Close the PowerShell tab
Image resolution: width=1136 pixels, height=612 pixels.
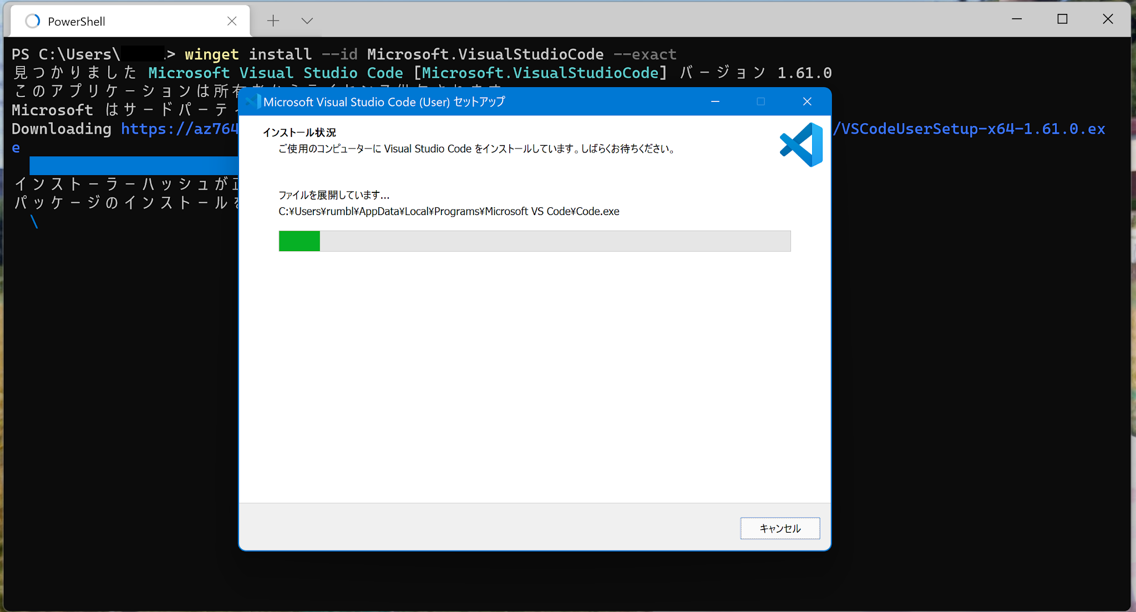click(x=232, y=21)
